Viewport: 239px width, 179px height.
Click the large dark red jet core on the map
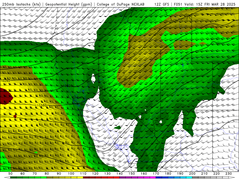point(6,96)
